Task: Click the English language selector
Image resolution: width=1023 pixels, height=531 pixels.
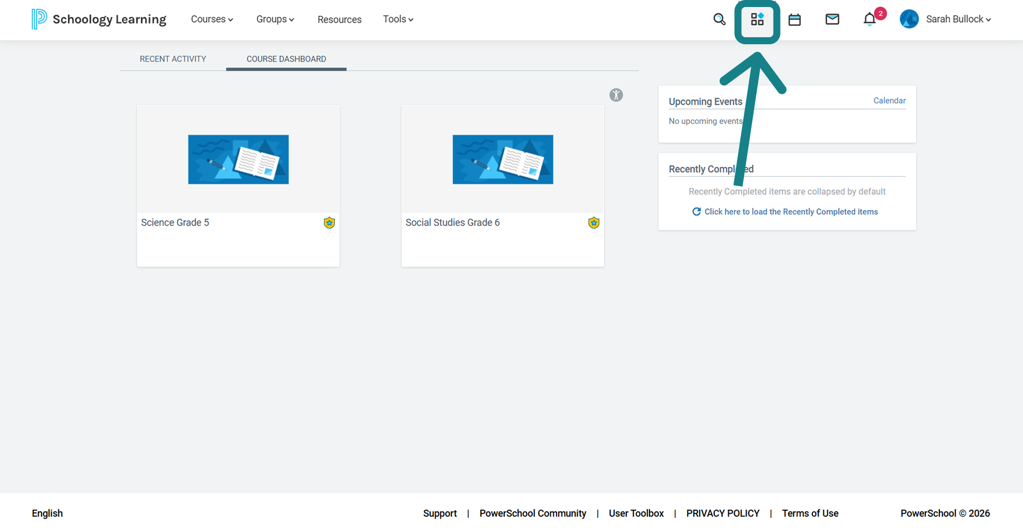Action: pyautogui.click(x=47, y=513)
